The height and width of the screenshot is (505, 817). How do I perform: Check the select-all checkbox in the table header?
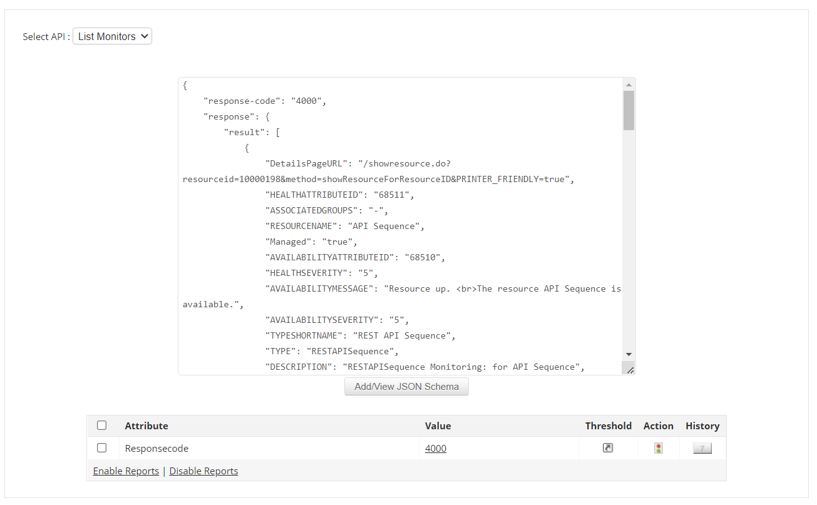click(x=101, y=425)
